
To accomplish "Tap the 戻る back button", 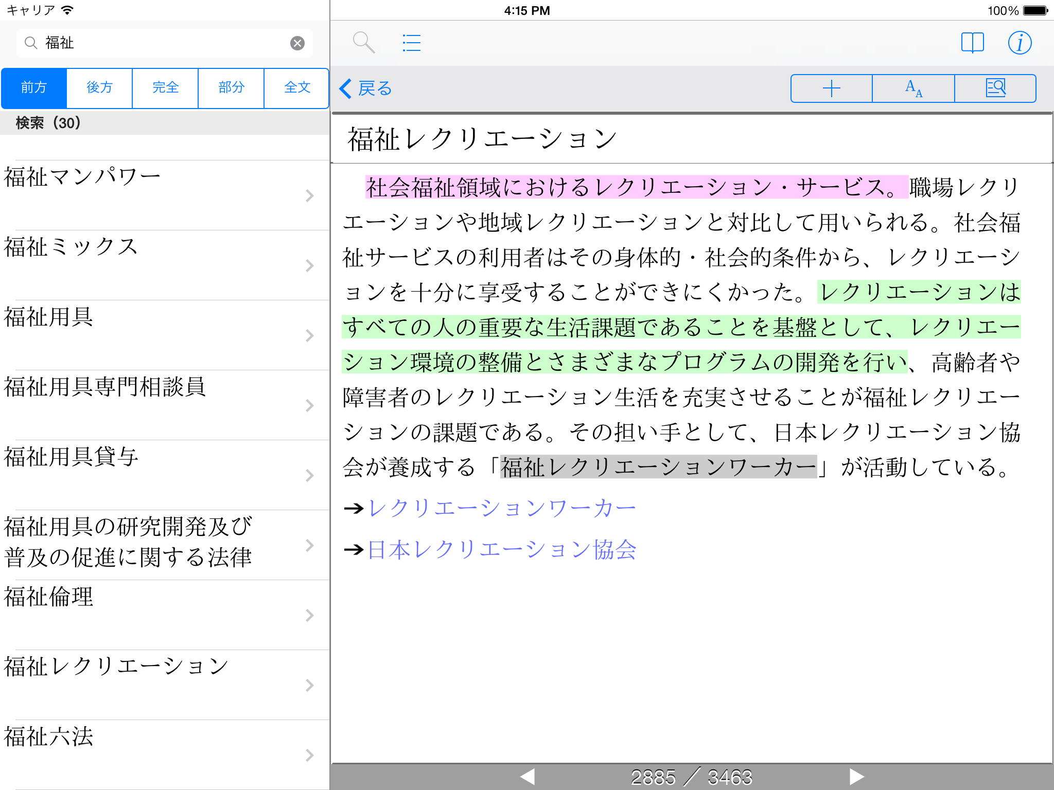I will [366, 88].
